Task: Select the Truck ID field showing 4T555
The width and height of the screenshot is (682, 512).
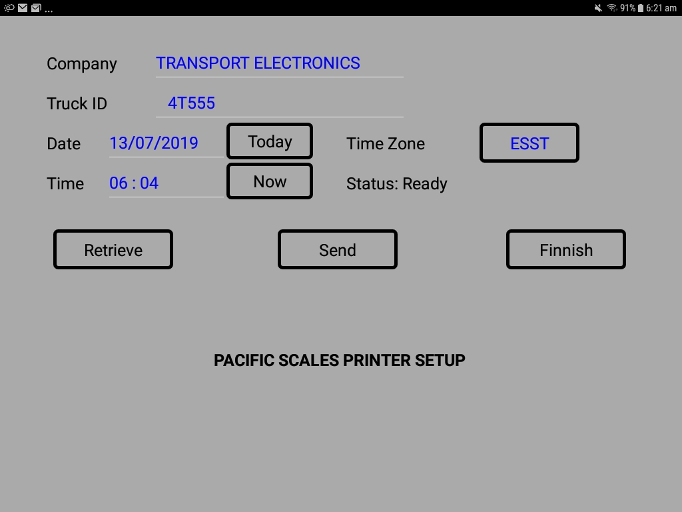Action: [280, 103]
